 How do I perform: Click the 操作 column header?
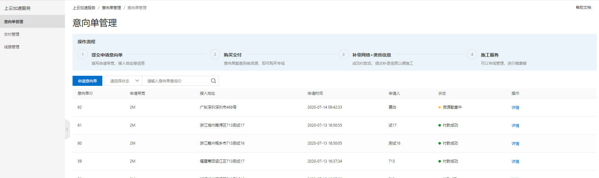(515, 93)
